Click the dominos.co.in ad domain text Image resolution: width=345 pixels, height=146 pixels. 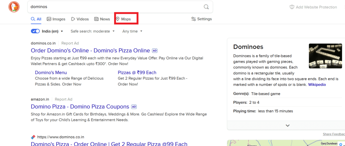[43, 43]
